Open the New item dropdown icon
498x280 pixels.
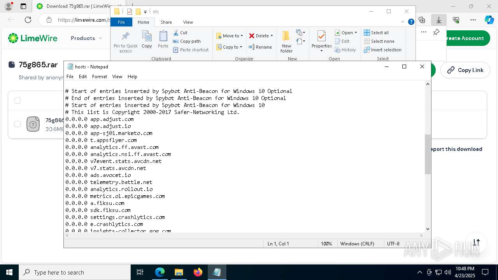pos(301,33)
